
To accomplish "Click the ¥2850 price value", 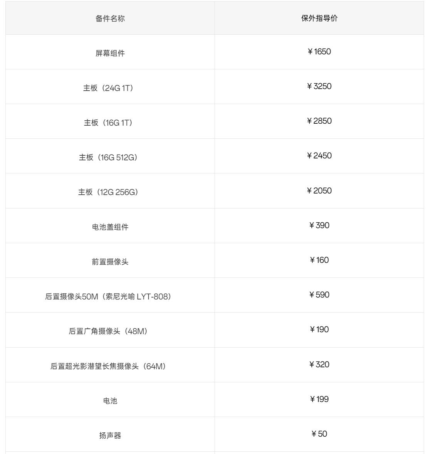I will click(x=319, y=121).
